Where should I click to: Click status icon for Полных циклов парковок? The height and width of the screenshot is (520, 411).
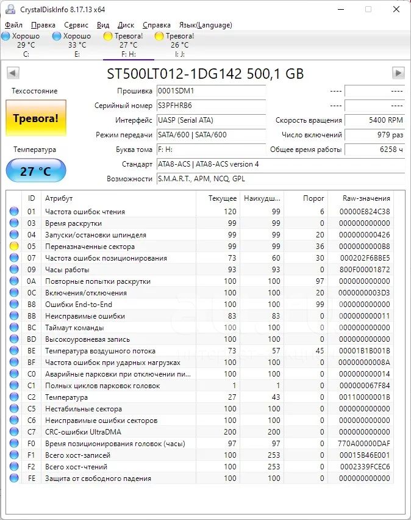click(x=14, y=385)
